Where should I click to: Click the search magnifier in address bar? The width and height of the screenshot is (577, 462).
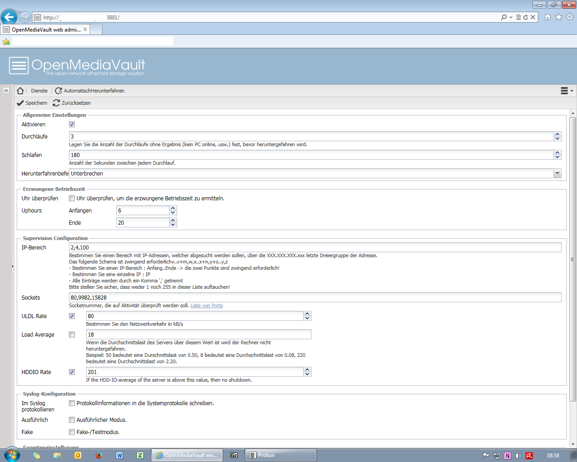pos(504,17)
